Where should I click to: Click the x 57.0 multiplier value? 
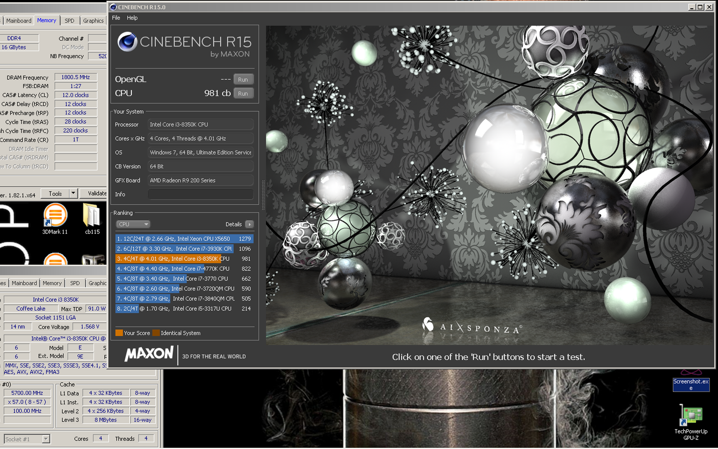coord(27,402)
